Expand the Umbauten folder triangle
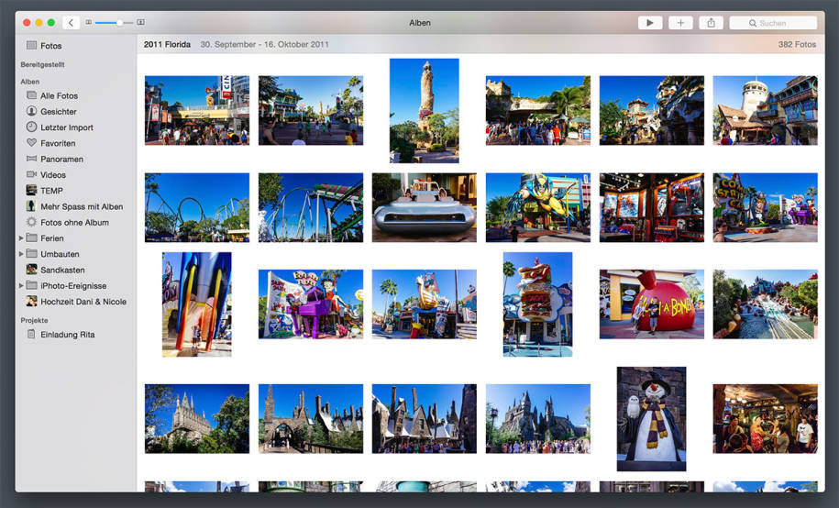Viewport: 839px width, 508px height. click(21, 254)
